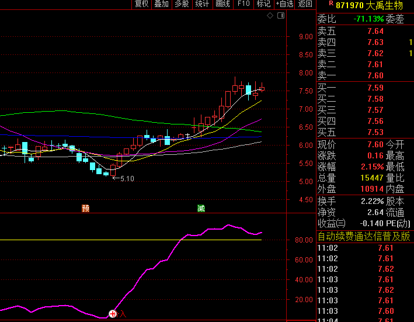Image resolution: width=414 pixels, height=322 pixels.
Task: Select the 多股 multi-stock view
Action: click(x=182, y=4)
